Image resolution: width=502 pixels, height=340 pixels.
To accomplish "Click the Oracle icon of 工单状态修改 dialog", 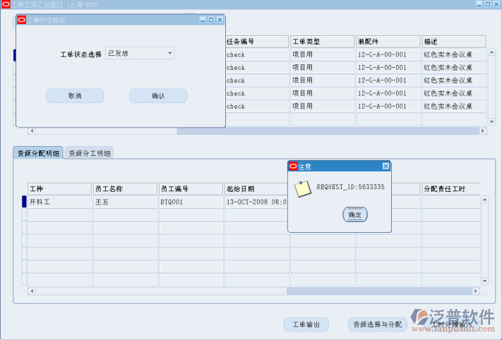I will (x=21, y=20).
